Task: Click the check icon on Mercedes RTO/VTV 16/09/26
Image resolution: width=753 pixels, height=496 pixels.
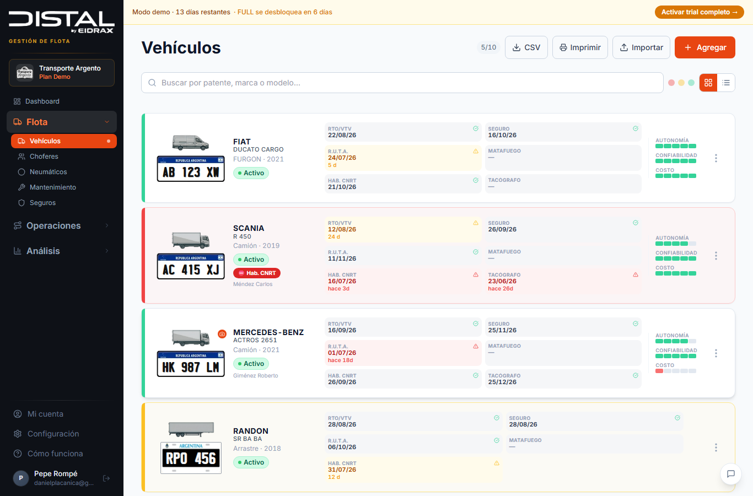Action: click(x=476, y=324)
